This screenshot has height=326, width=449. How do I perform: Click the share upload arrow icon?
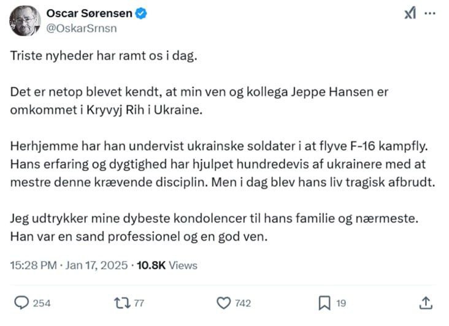click(427, 303)
